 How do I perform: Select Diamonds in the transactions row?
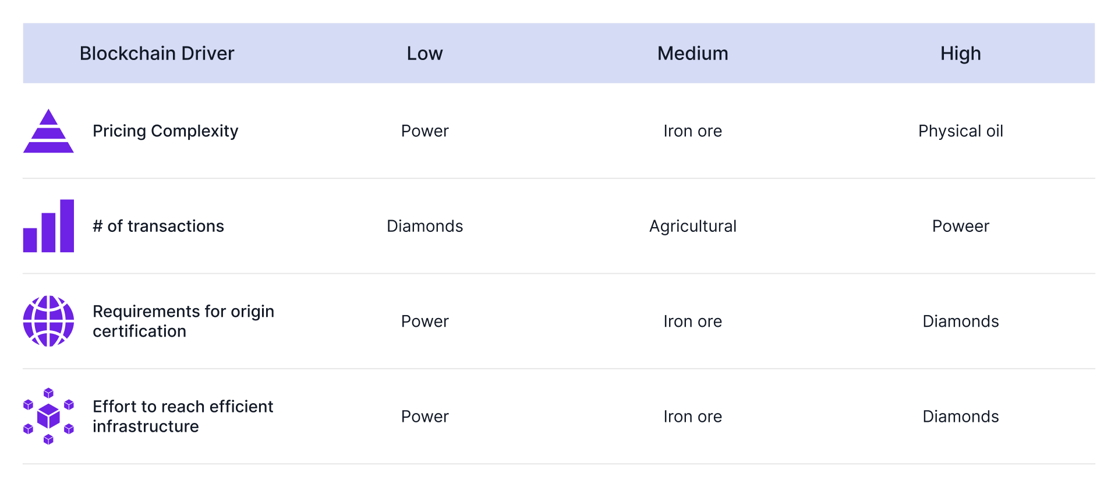click(425, 226)
